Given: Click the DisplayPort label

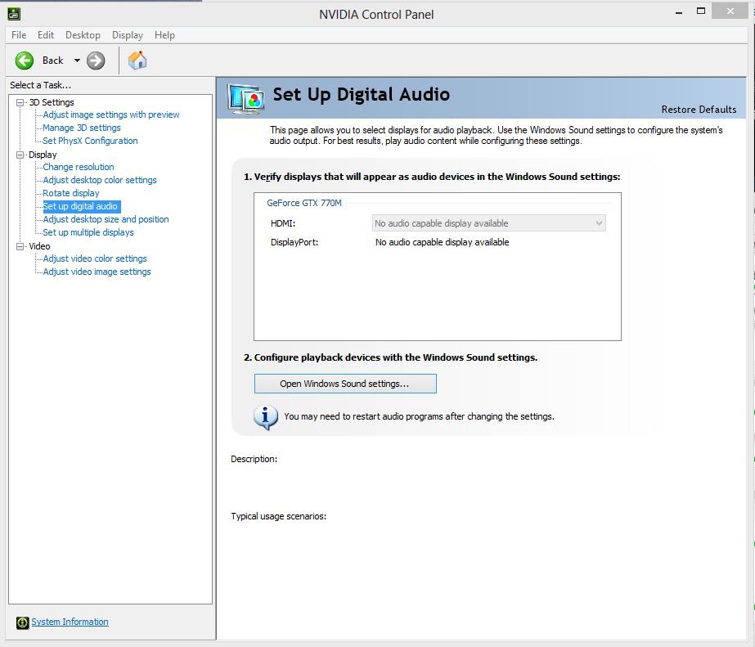Looking at the screenshot, I should coord(294,242).
